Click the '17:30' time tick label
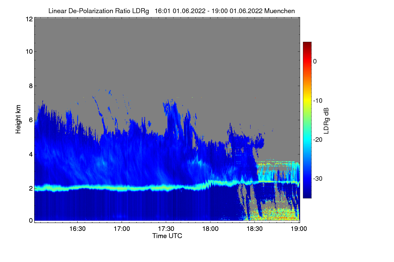The width and height of the screenshot is (394, 262). click(166, 229)
